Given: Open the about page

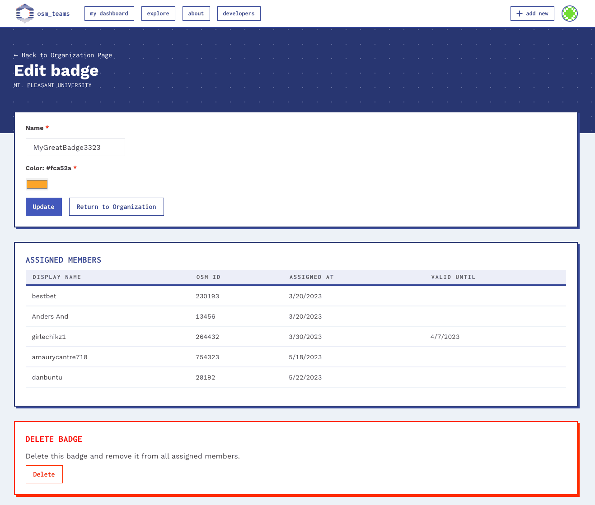Looking at the screenshot, I should click(196, 14).
